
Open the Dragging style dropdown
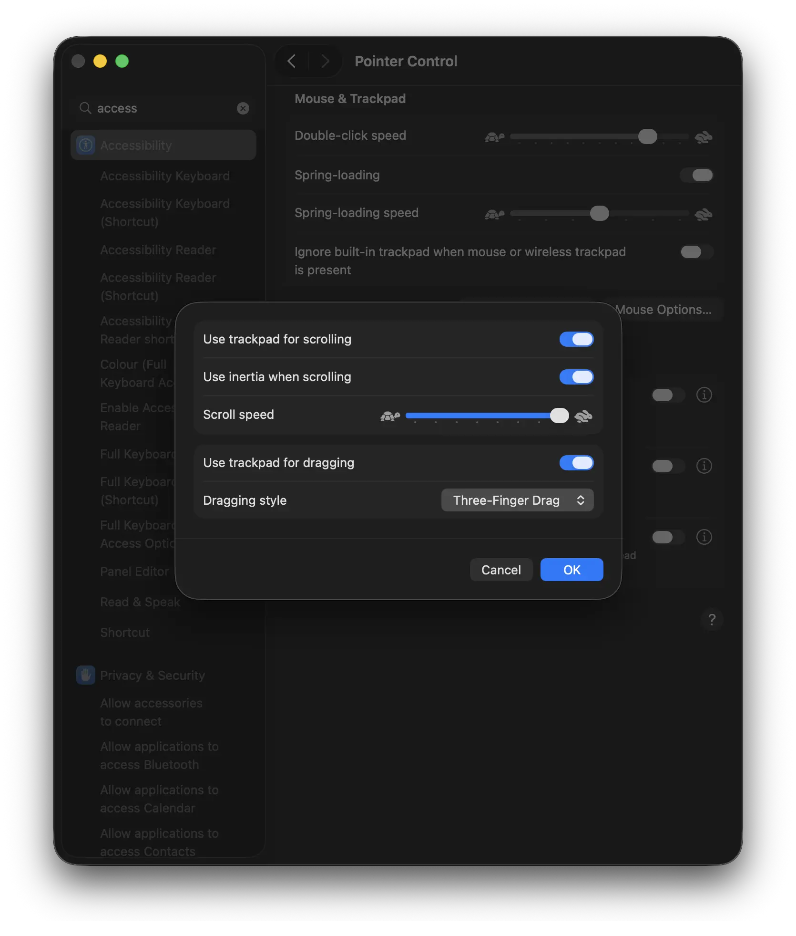point(517,500)
